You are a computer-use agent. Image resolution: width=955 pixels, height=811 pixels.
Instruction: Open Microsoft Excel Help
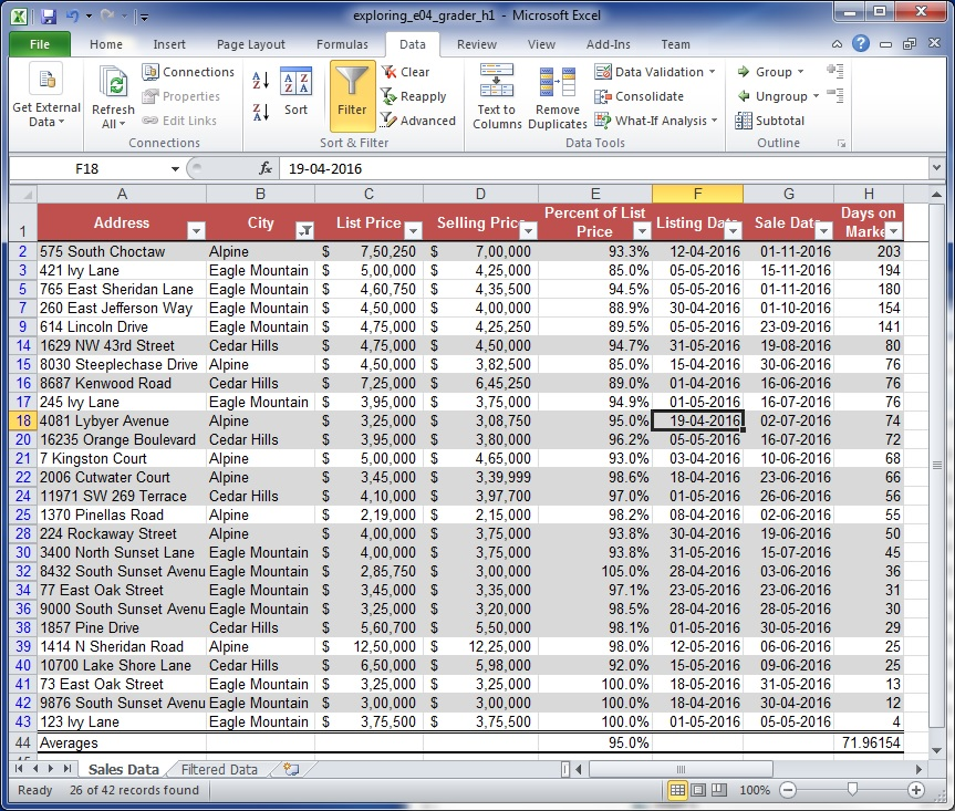[860, 44]
